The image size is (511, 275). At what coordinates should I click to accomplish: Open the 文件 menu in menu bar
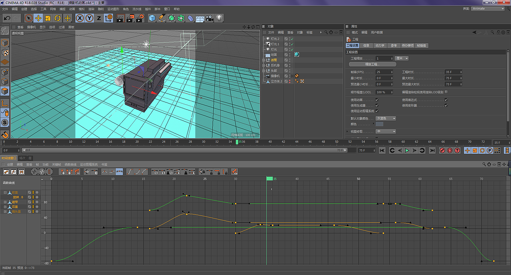click(5, 9)
